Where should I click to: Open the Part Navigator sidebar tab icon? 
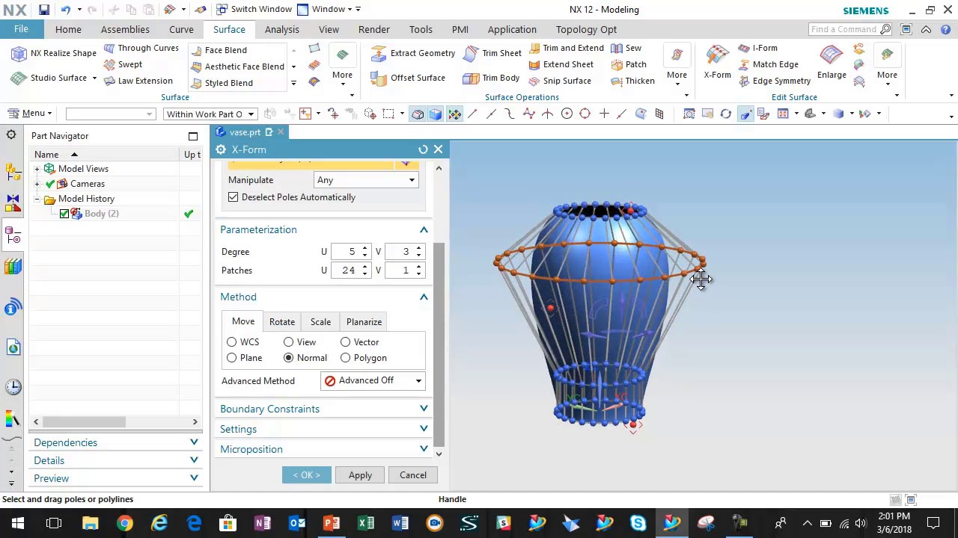(13, 236)
